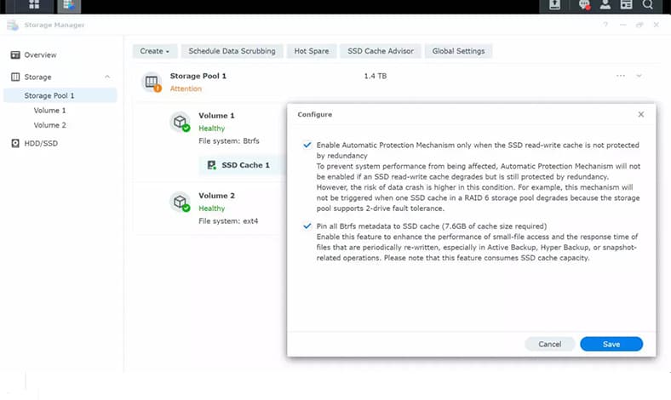Click 'File system: ext4' text

tap(228, 220)
